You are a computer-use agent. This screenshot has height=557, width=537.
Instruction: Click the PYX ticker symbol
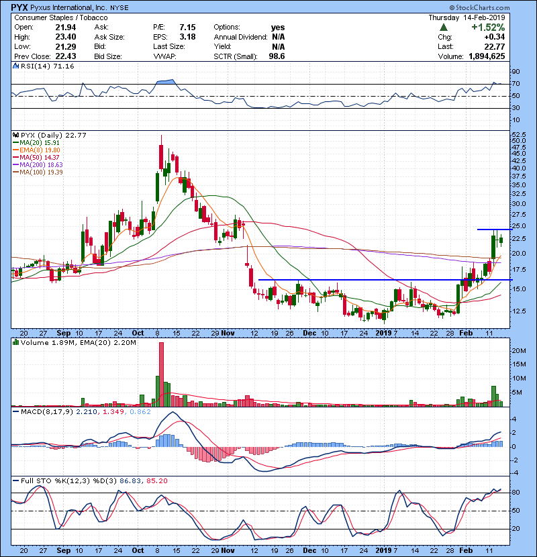tap(19, 7)
